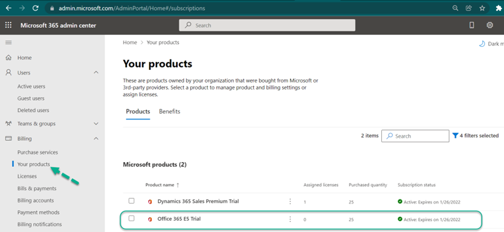Image resolution: width=504 pixels, height=232 pixels.
Task: Open Billing notifications in sidebar
Action: 40,224
